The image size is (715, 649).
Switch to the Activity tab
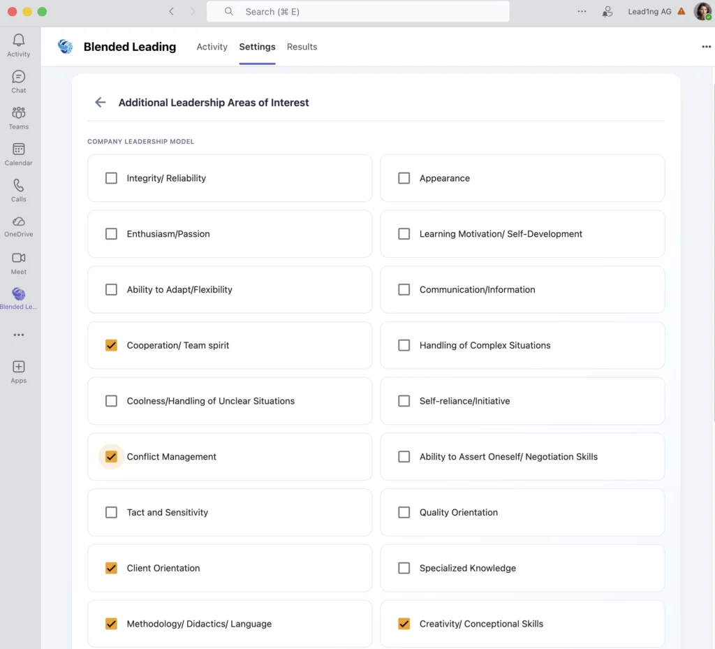click(212, 47)
